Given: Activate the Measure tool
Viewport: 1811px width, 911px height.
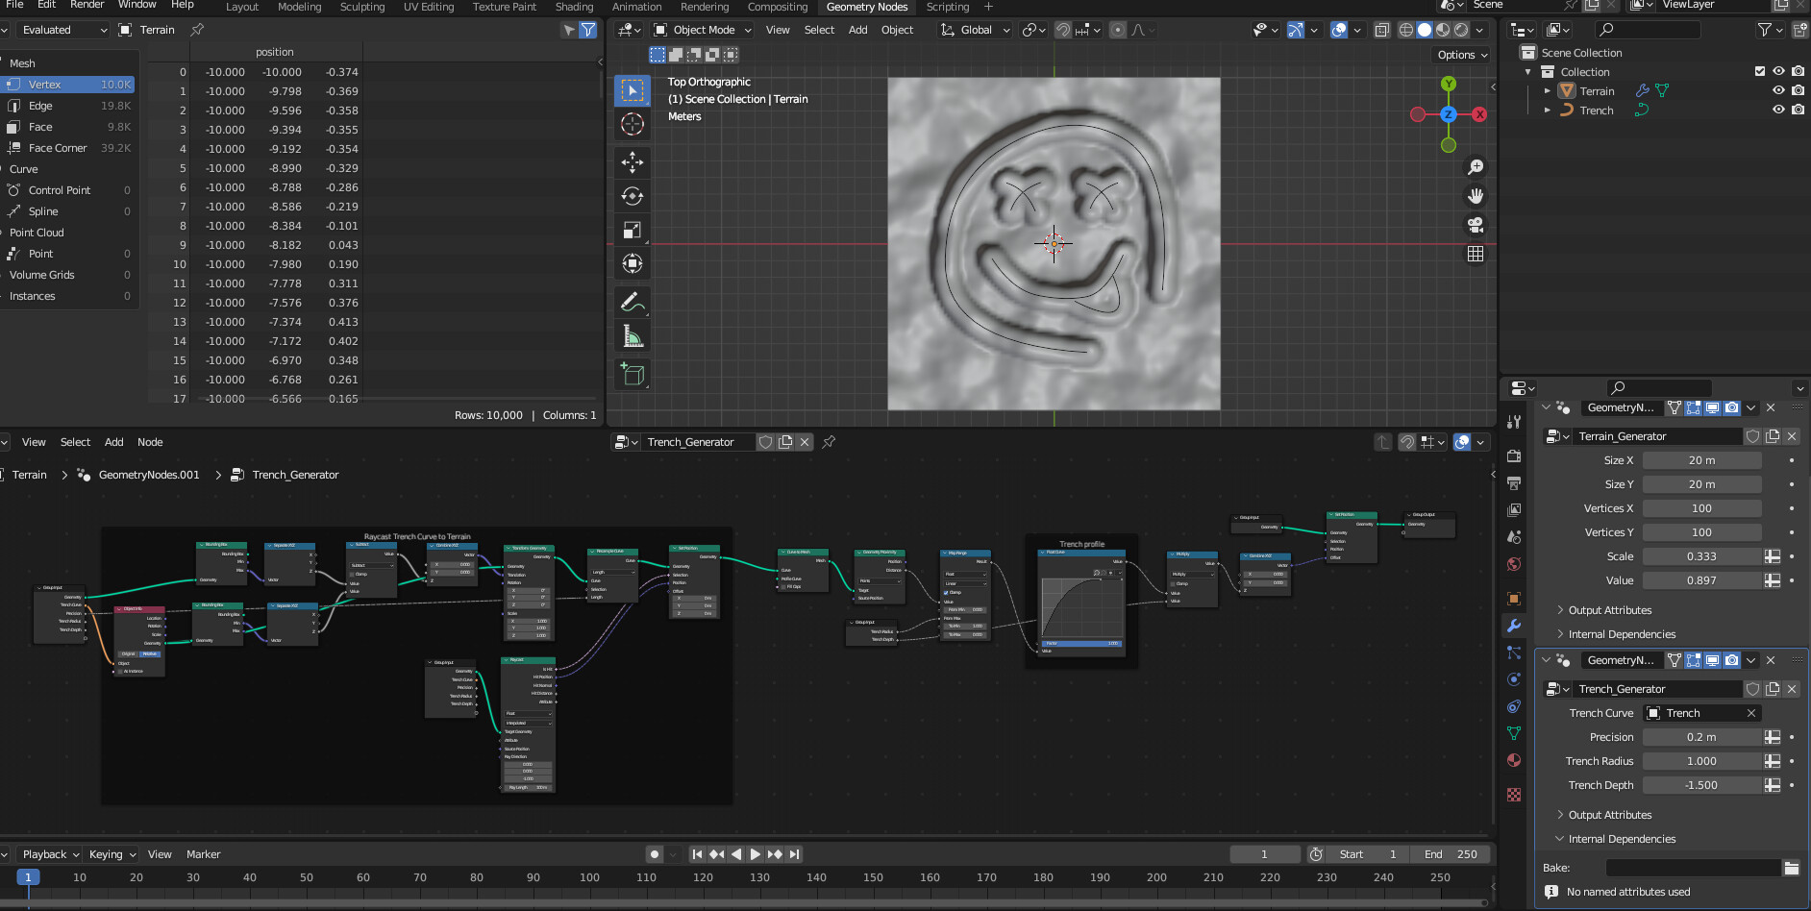Looking at the screenshot, I should pos(632,335).
